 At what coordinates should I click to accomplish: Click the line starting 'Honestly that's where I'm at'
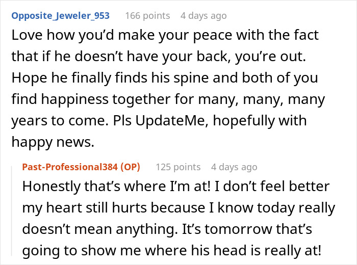click(x=176, y=187)
